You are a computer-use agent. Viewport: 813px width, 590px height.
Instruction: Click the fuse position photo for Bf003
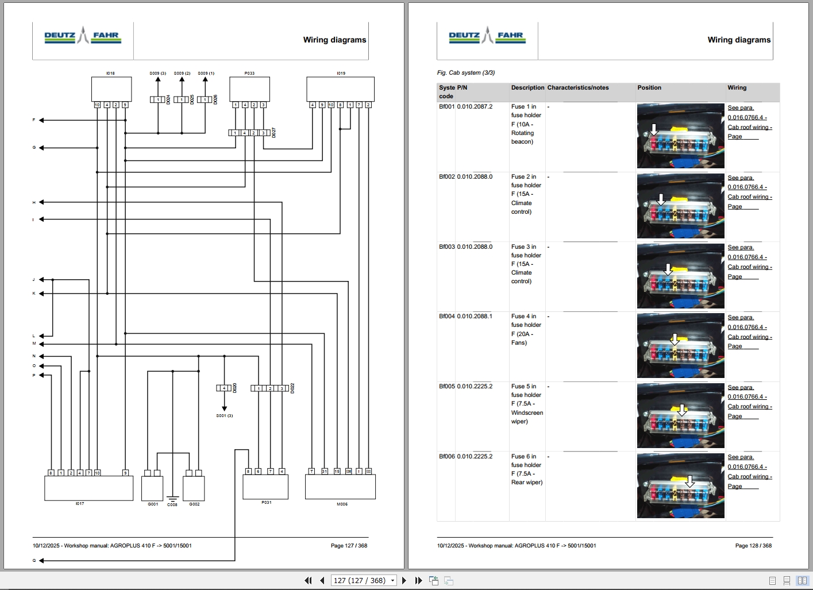(x=680, y=276)
